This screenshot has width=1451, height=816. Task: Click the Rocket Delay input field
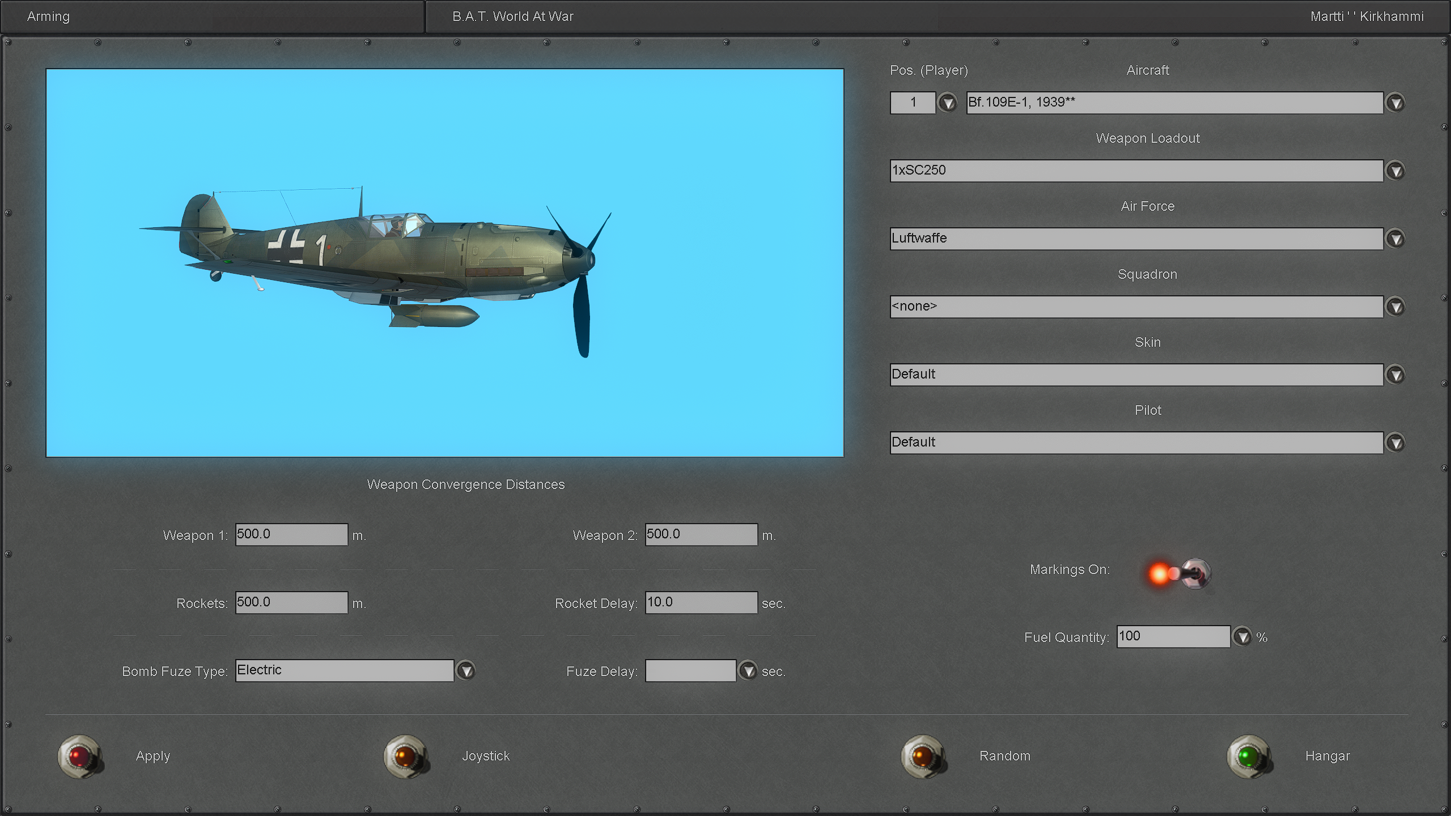[x=701, y=602]
